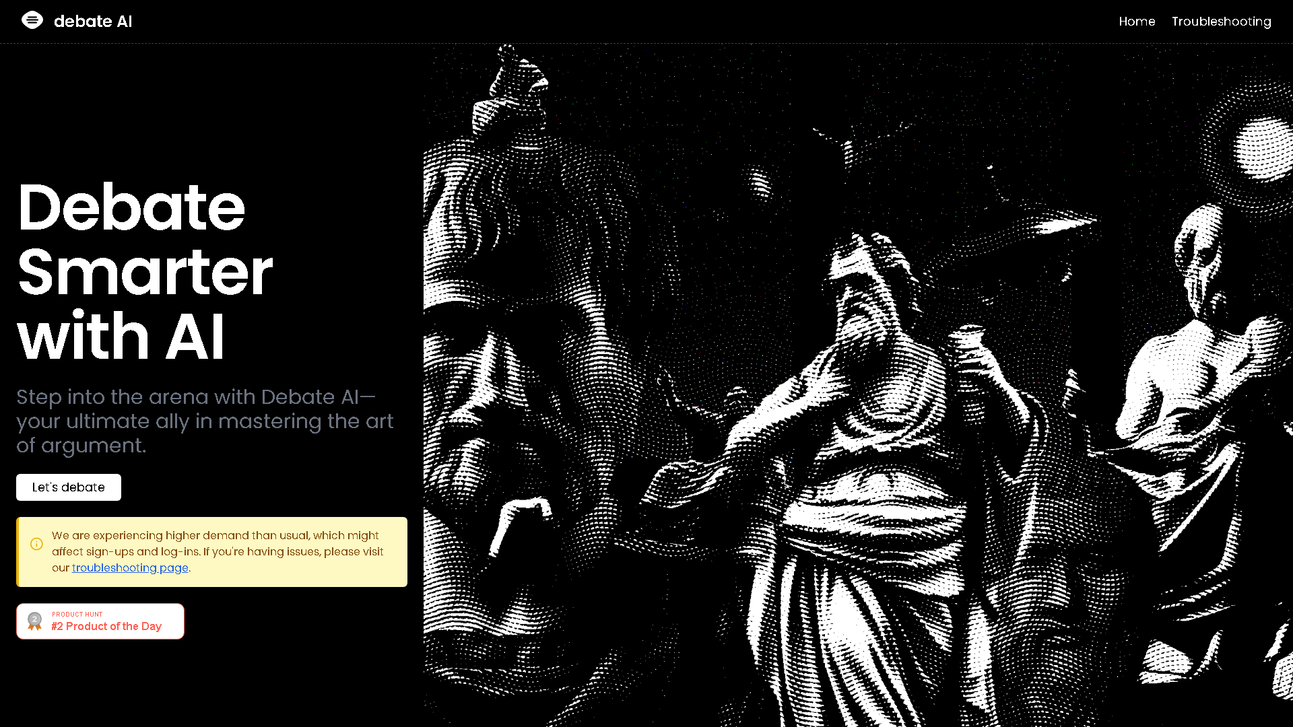Viewport: 1293px width, 727px height.
Task: Click the Product Hunt "#2 Product of the Day" badge
Action: tap(100, 621)
